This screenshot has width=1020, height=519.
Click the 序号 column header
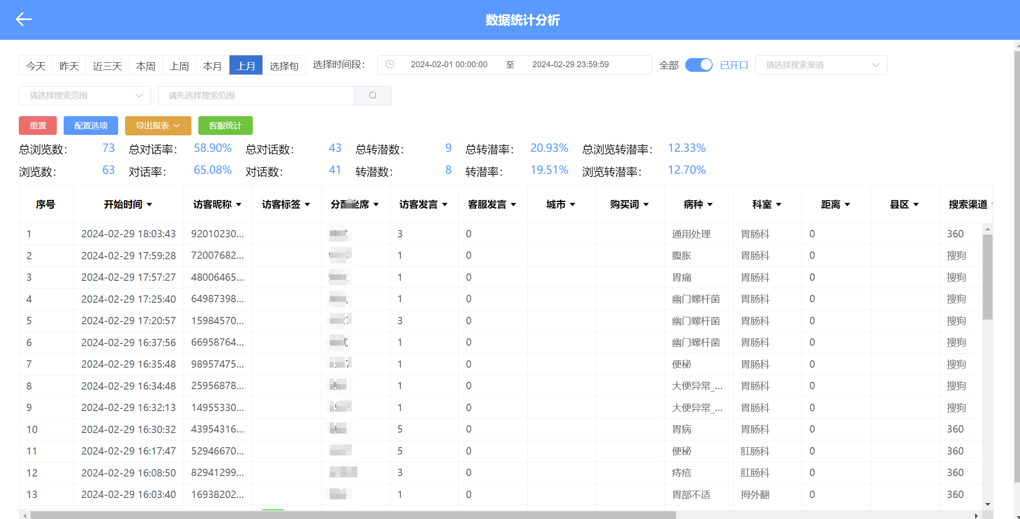pyautogui.click(x=46, y=204)
